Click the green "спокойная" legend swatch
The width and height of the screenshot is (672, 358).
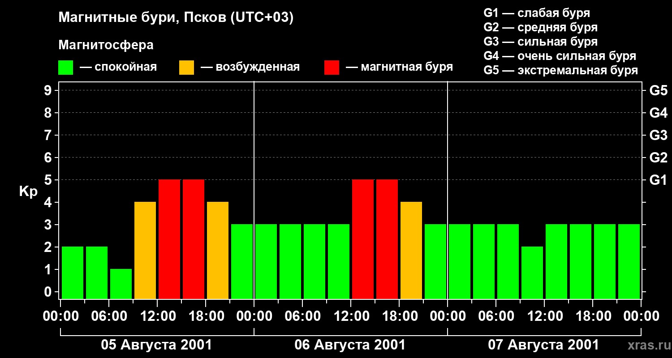(x=65, y=68)
